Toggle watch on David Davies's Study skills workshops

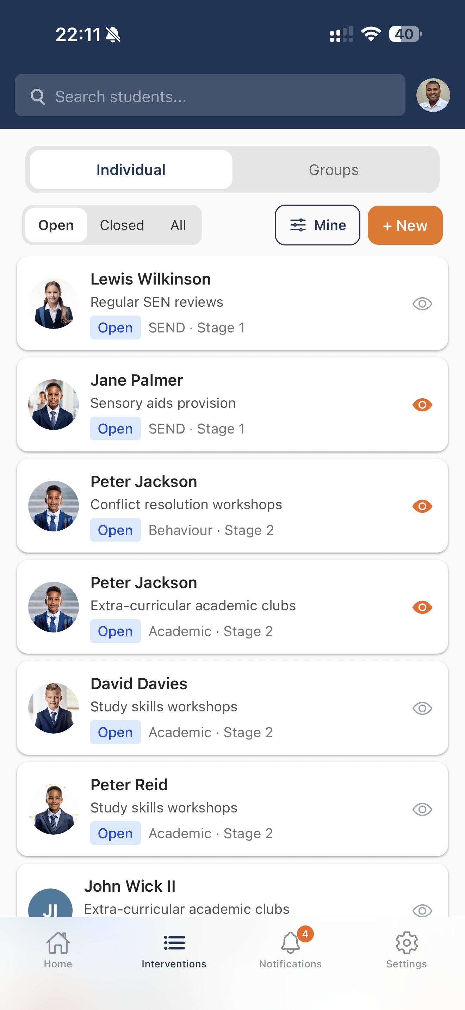pyautogui.click(x=422, y=709)
